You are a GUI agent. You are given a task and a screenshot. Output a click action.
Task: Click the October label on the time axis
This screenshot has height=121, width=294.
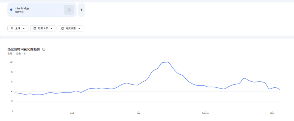coord(205,113)
